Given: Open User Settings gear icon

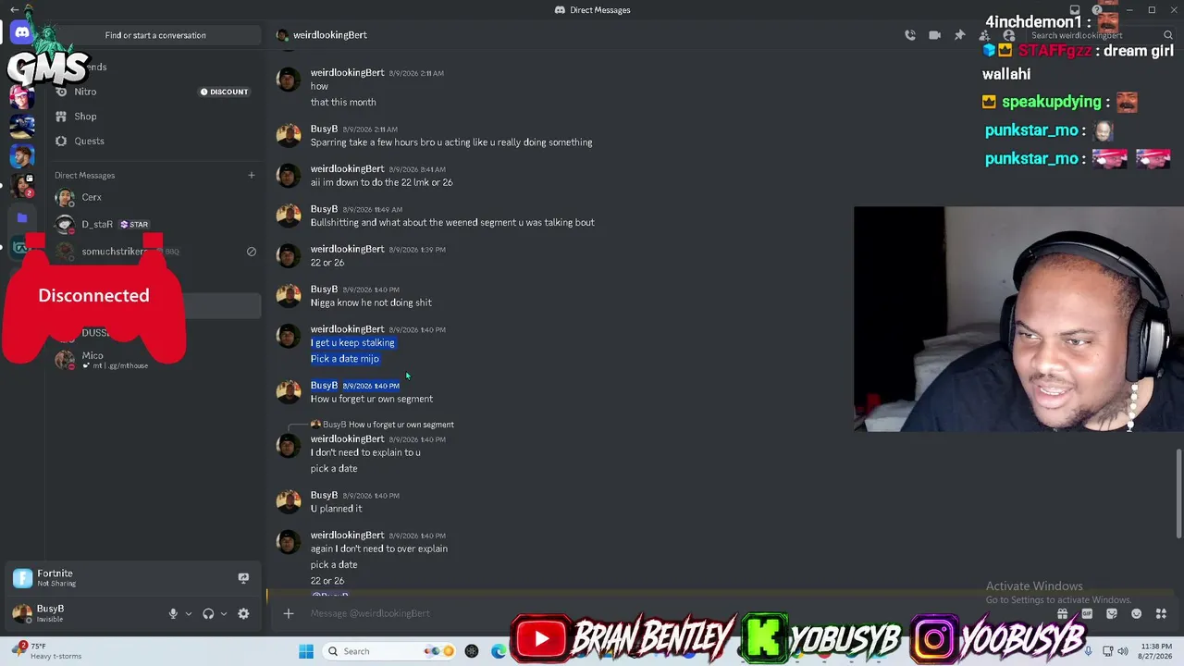Looking at the screenshot, I should 243,613.
